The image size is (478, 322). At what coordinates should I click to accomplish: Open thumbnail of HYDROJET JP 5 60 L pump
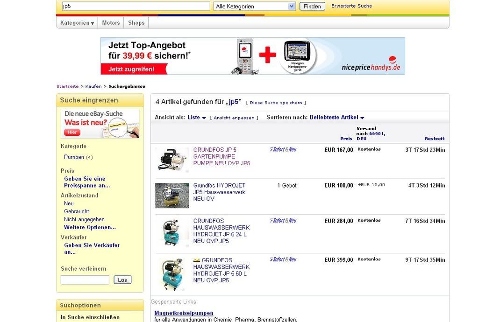[x=172, y=274]
